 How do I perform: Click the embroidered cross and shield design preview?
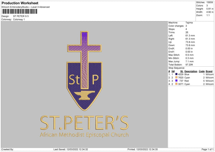point(85,71)
